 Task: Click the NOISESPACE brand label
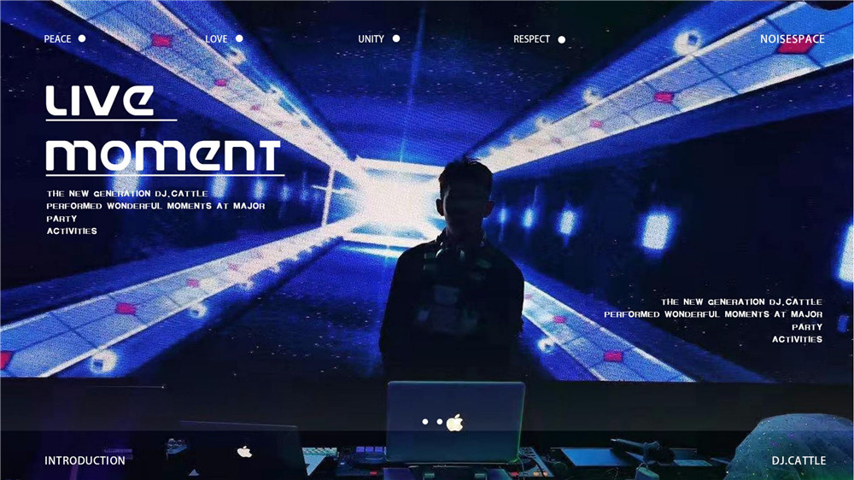[792, 39]
